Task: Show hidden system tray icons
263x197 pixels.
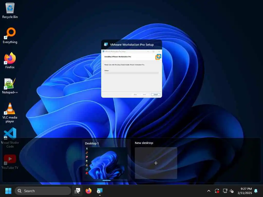Action: point(209,191)
